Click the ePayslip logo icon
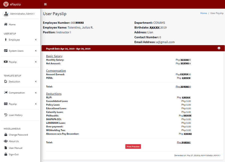This screenshot has height=162, width=225. tap(5, 4)
